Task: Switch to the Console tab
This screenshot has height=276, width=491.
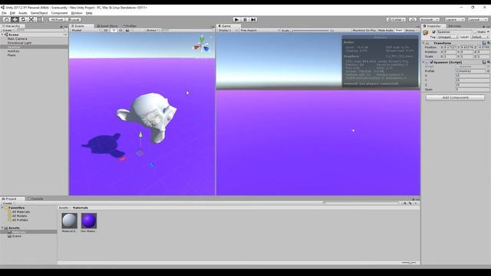Action: point(35,199)
